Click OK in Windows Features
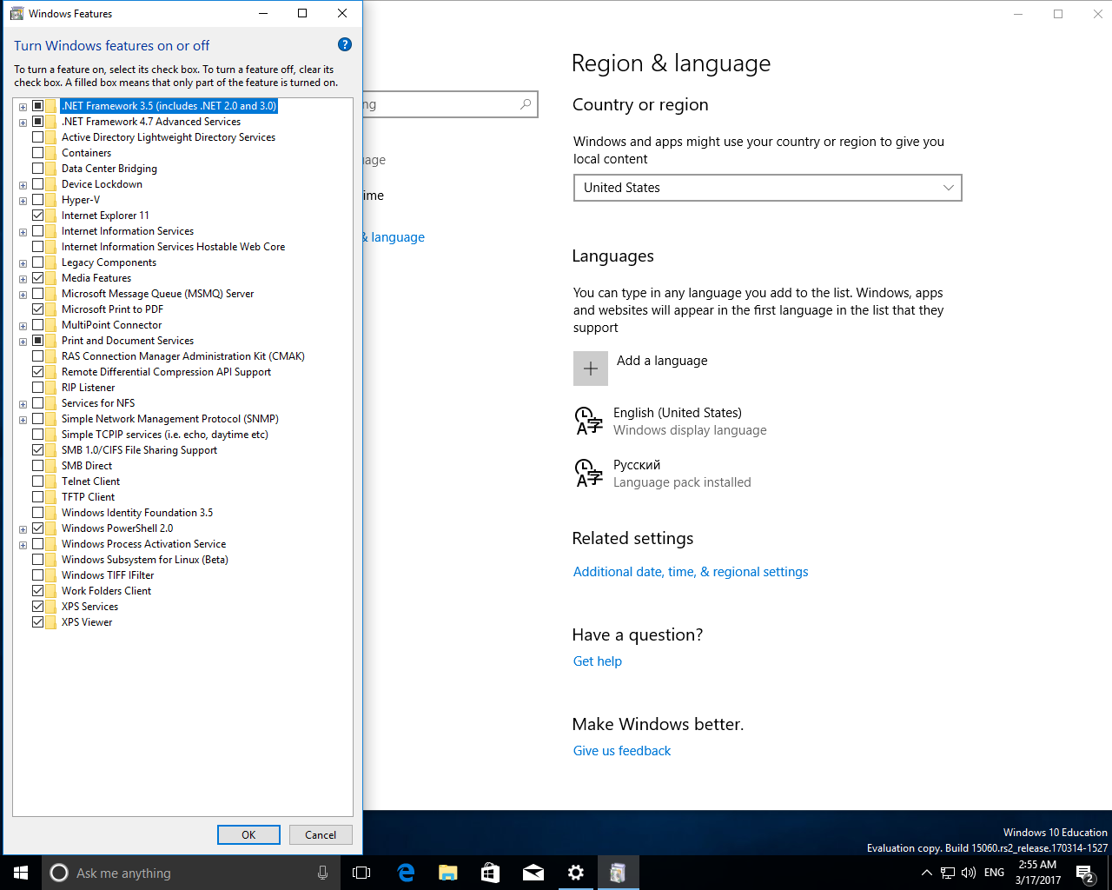Viewport: 1112px width, 890px height. coord(248,834)
